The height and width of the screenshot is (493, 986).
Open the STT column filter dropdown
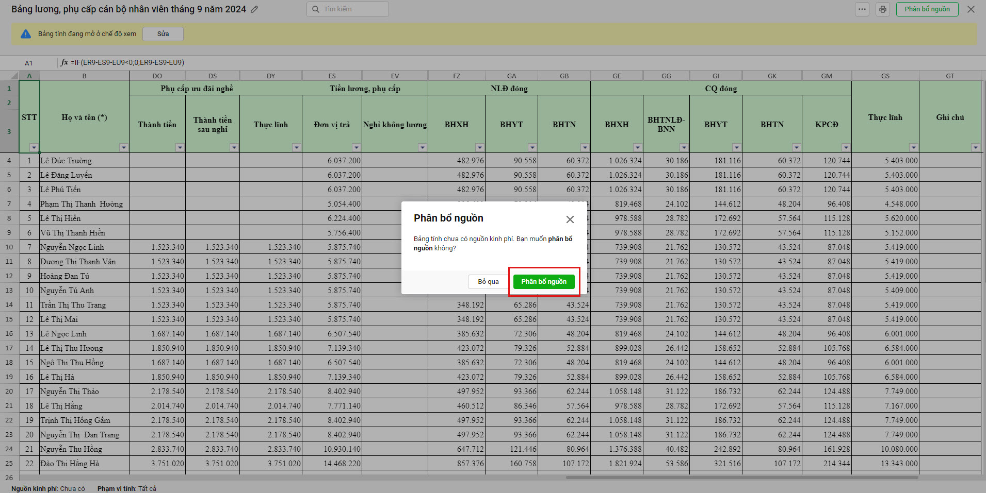pos(34,148)
